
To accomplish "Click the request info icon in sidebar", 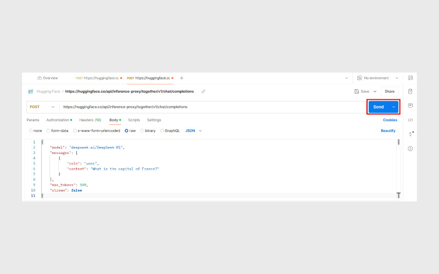I will coord(410,149).
